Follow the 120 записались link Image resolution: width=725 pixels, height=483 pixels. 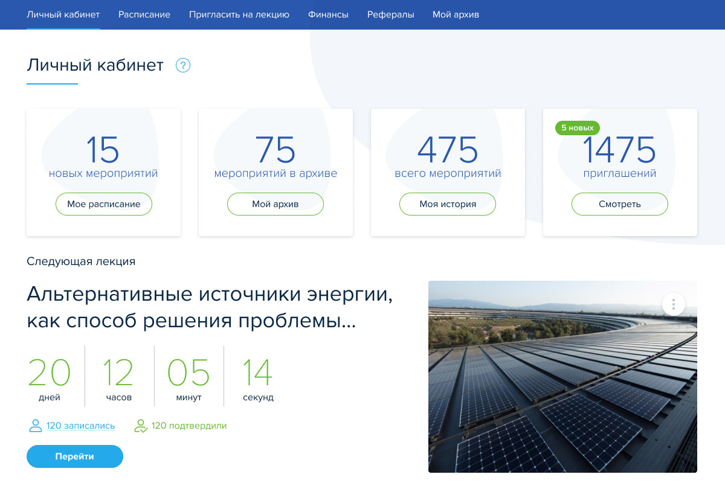click(x=80, y=426)
